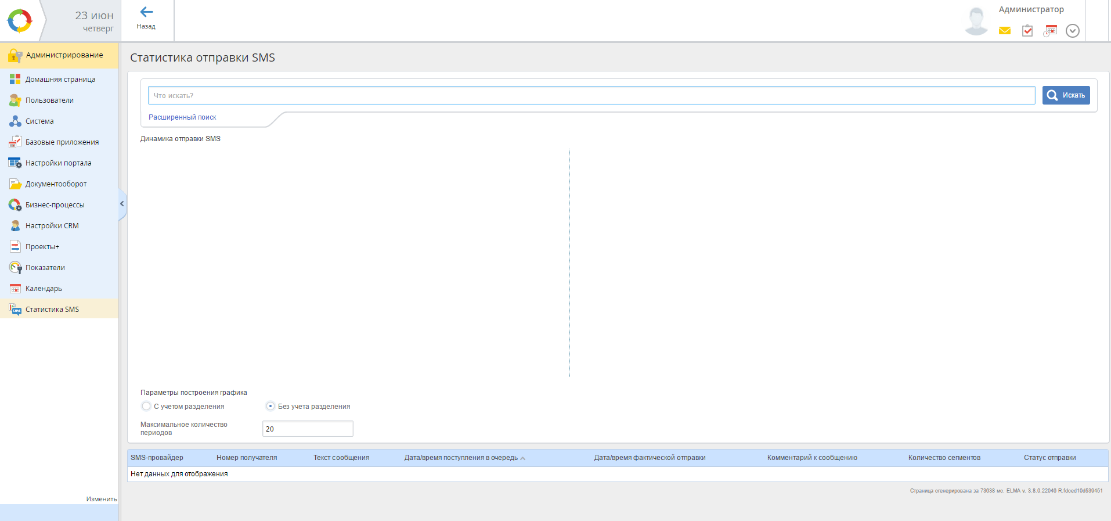Screen dimensions: 1111x521
Task: Open the Настройки CRM menu item
Action: [x=52, y=226]
